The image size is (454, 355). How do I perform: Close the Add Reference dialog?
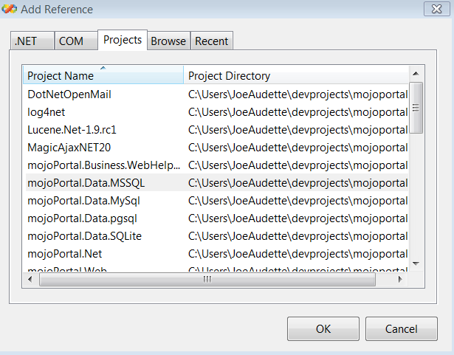[434, 10]
